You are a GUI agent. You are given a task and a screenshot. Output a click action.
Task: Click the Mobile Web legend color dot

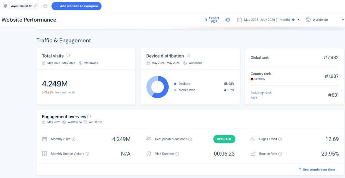[175, 90]
